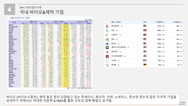The width and height of the screenshot is (188, 106).
Task: Click the magnifier icon next to 글락소스미스클라인
Action: pyautogui.click(x=128, y=47)
